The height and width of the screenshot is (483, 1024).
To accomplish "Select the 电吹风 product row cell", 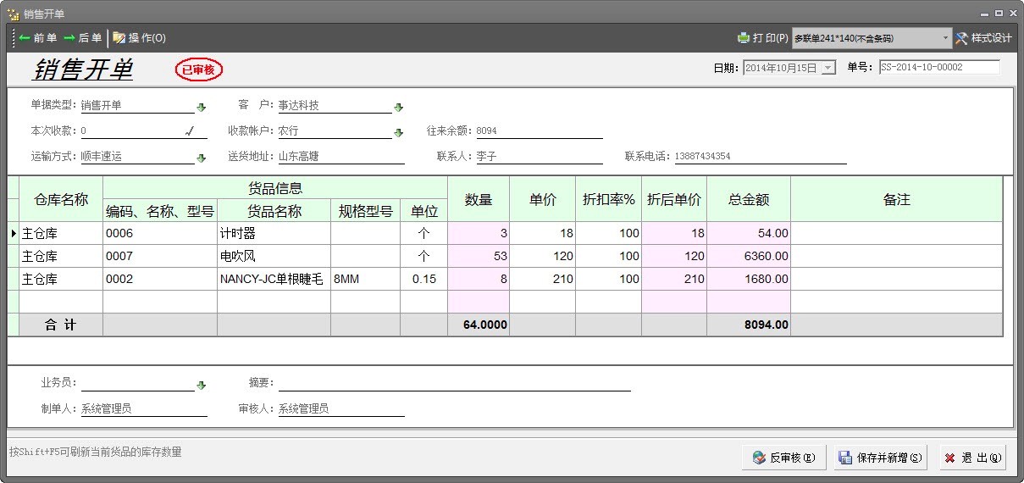I will coord(274,256).
